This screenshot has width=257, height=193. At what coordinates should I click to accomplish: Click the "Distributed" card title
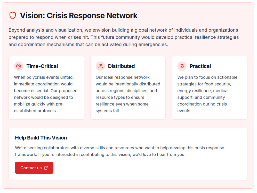(121, 66)
